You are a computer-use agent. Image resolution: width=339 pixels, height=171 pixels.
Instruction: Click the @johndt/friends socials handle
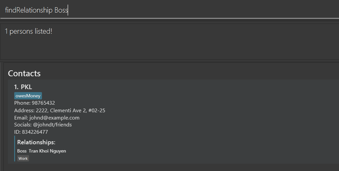(52, 125)
